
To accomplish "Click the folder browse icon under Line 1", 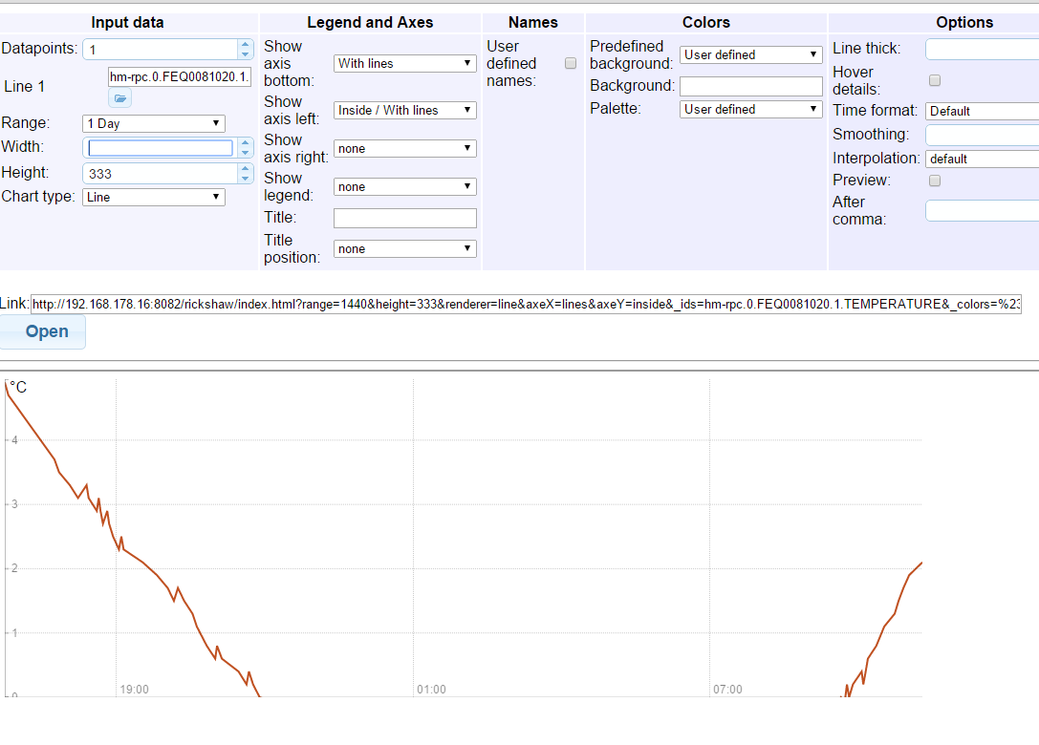I will tap(120, 98).
